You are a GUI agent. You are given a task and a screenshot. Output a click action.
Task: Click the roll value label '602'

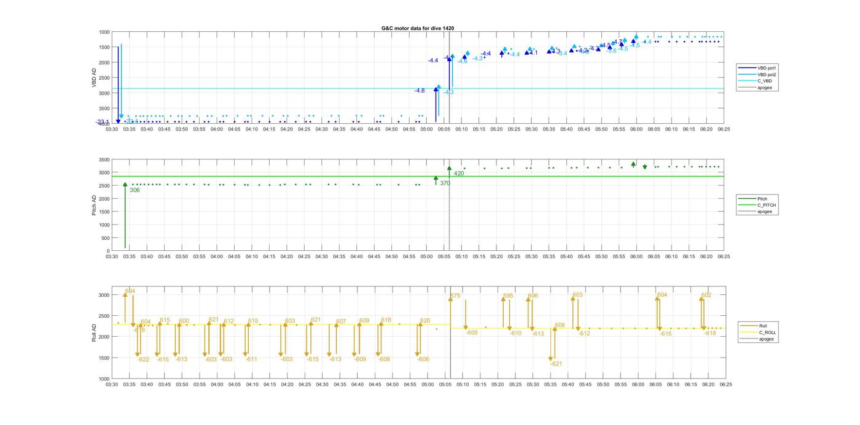706,295
